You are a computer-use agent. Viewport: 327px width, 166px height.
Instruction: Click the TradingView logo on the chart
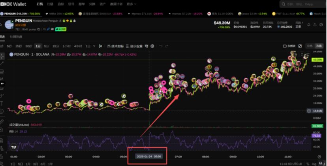pos(14,147)
